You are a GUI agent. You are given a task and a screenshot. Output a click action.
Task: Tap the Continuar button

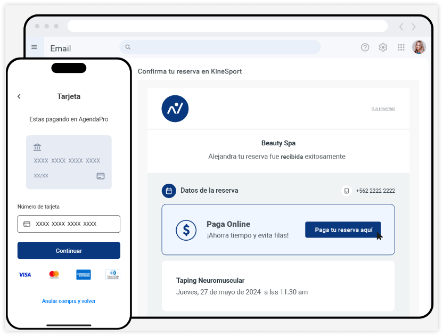69,250
